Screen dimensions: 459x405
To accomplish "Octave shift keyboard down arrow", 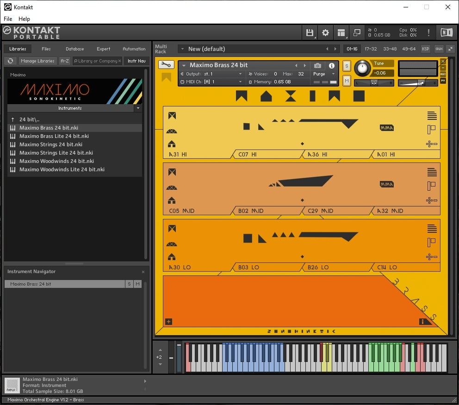I will tap(160, 364).
